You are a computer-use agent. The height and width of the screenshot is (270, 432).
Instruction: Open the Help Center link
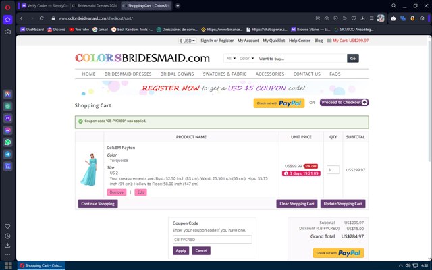click(300, 40)
